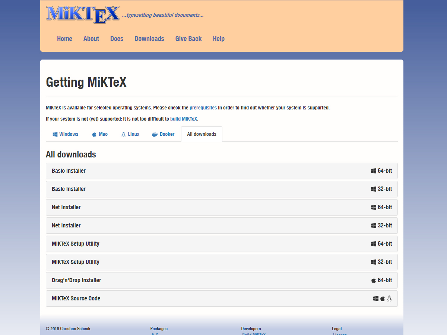The height and width of the screenshot is (335, 447).
Task: Select the Mac tab
Action: pyautogui.click(x=100, y=134)
